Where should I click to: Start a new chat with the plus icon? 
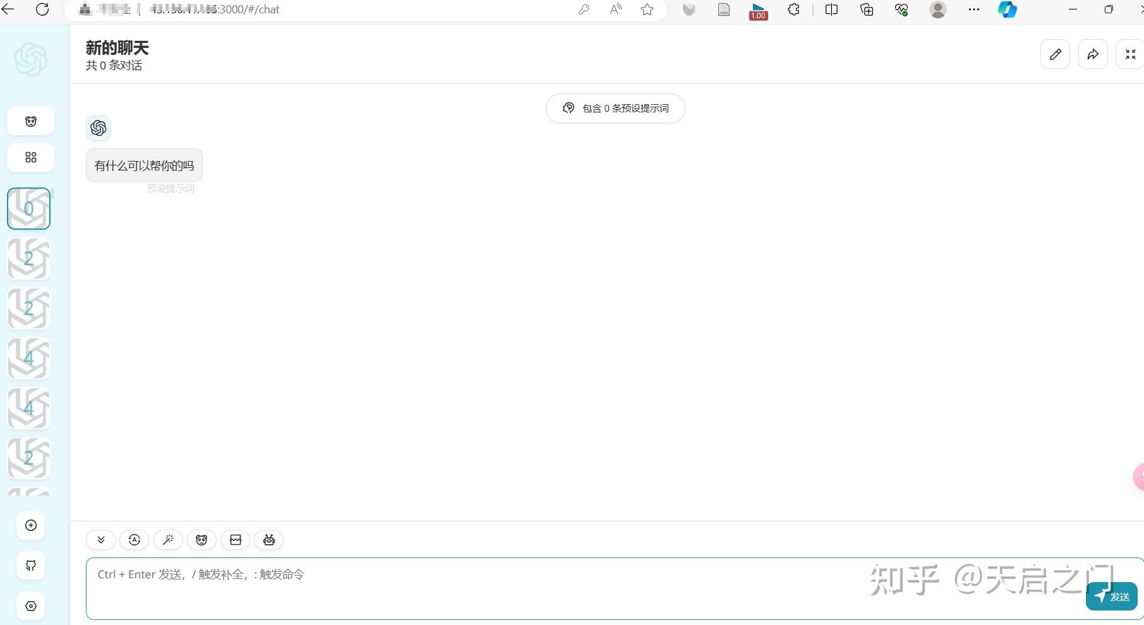click(x=30, y=525)
